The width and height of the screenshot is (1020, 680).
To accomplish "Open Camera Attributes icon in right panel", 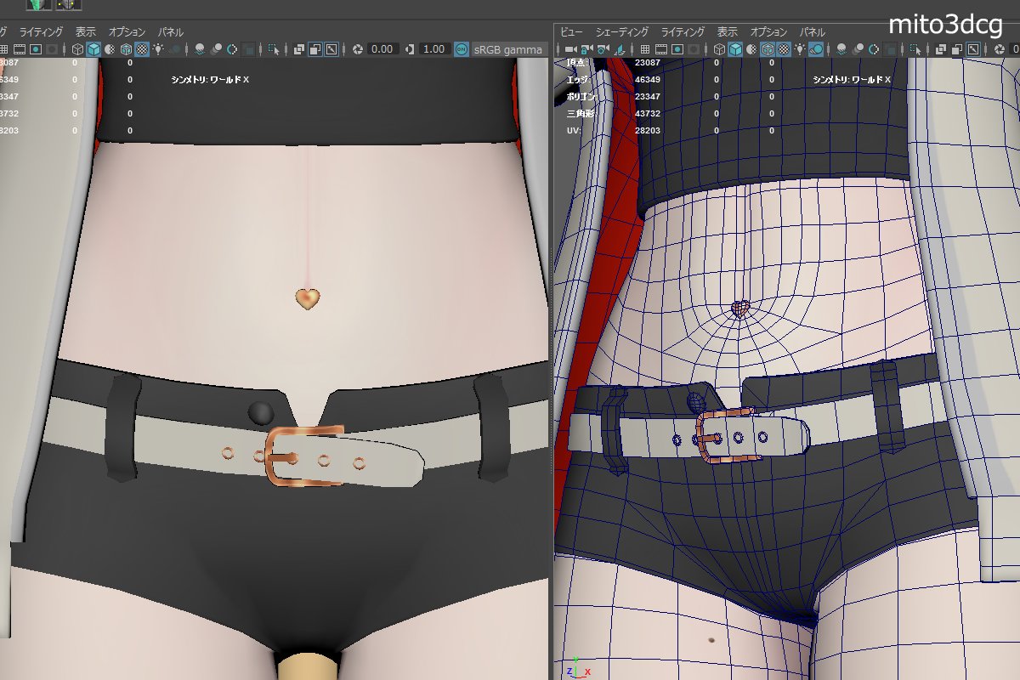I will [x=603, y=49].
